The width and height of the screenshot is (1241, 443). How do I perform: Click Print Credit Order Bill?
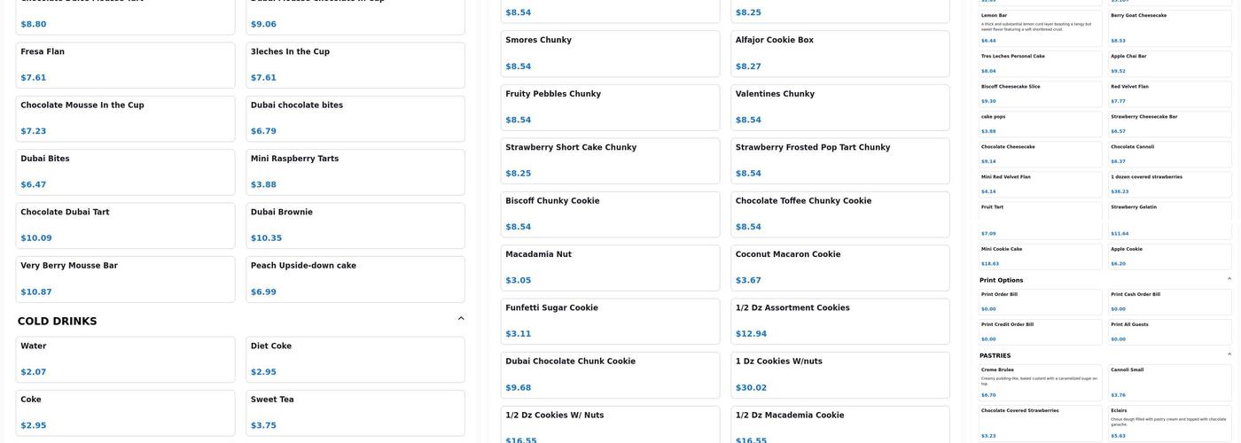[x=1040, y=331]
